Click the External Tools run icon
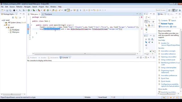 39,10
